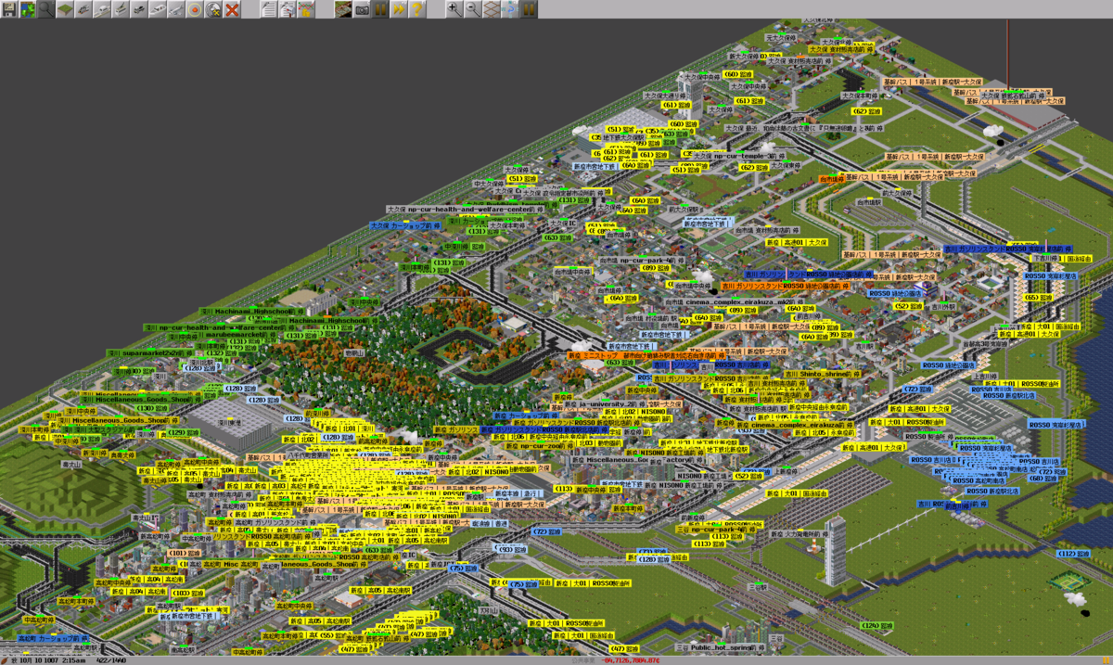Click the (103) station label

[x=186, y=593]
